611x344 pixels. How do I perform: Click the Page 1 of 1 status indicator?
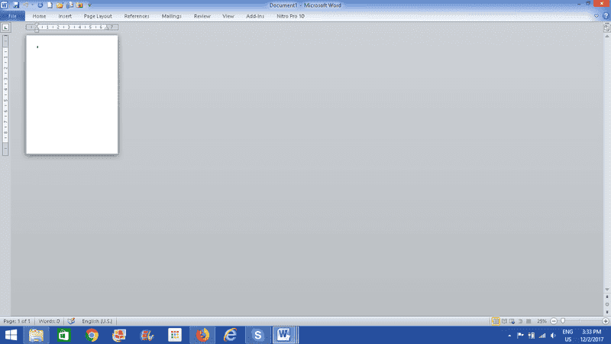point(17,321)
